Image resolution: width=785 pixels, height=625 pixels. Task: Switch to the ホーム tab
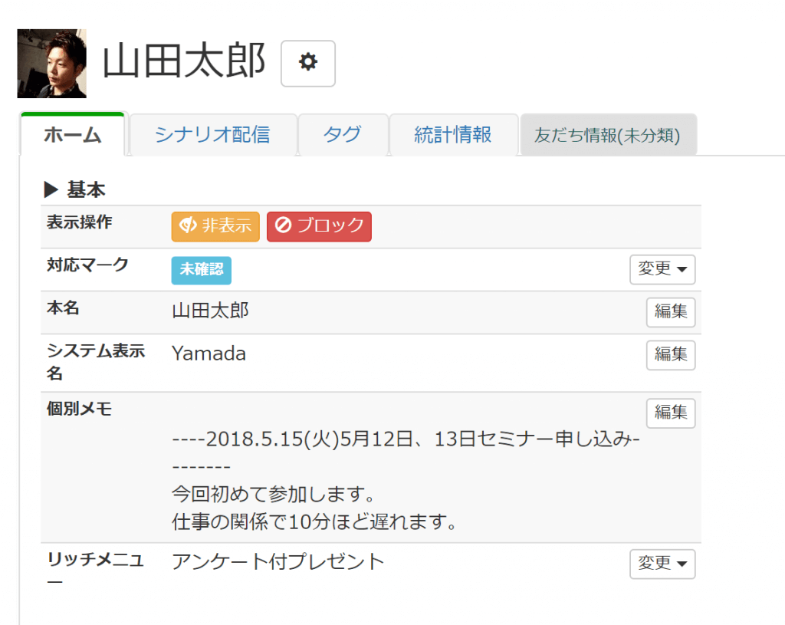tap(73, 136)
